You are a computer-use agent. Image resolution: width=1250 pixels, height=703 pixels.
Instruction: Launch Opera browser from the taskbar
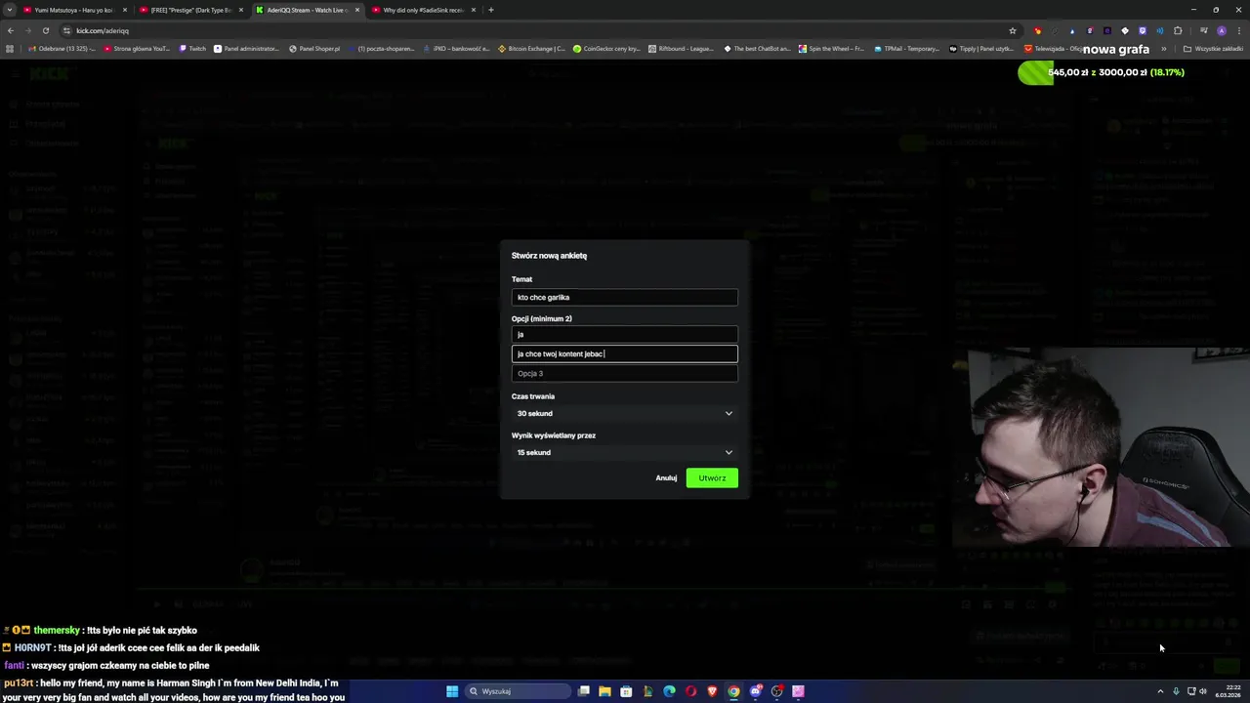(x=690, y=691)
